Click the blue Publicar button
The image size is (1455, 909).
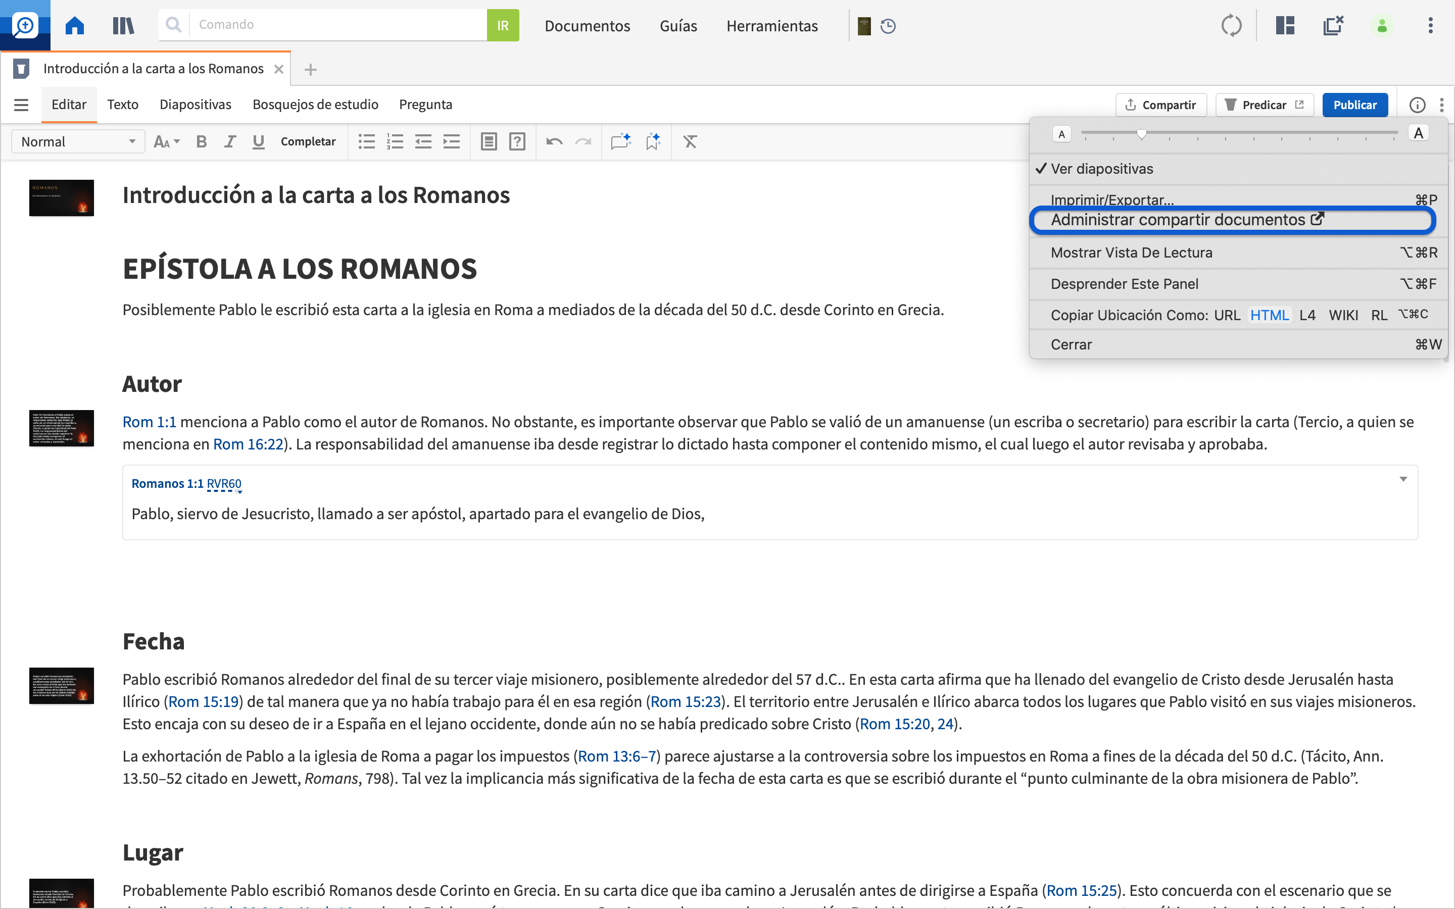[1354, 105]
